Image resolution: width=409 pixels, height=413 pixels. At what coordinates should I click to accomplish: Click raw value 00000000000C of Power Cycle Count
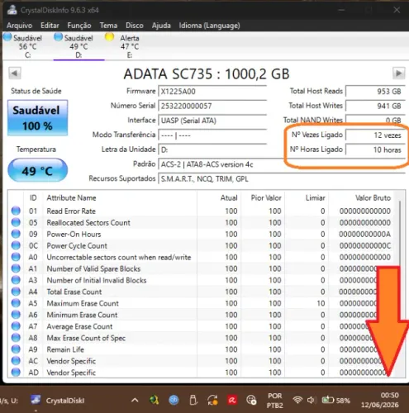[365, 245]
